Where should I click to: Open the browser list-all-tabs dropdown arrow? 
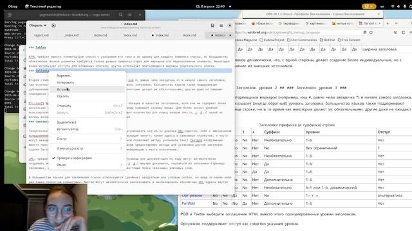point(397,23)
